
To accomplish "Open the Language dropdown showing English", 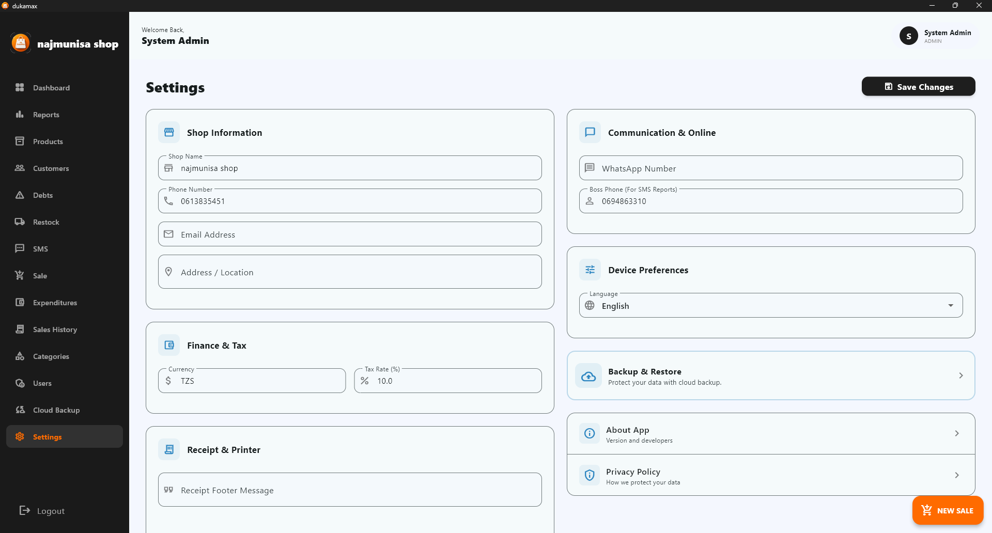I will click(x=771, y=305).
